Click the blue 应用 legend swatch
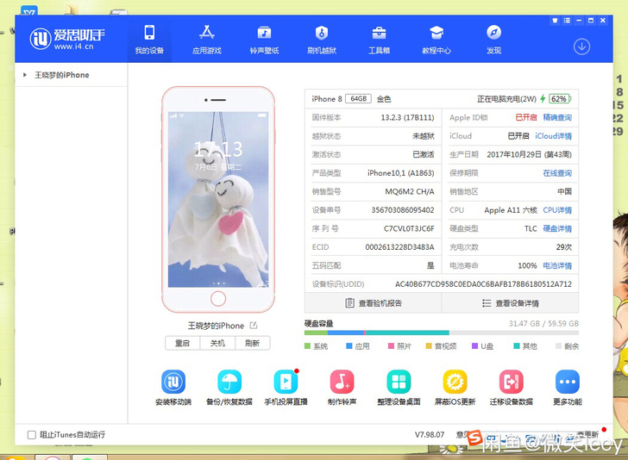 click(349, 346)
